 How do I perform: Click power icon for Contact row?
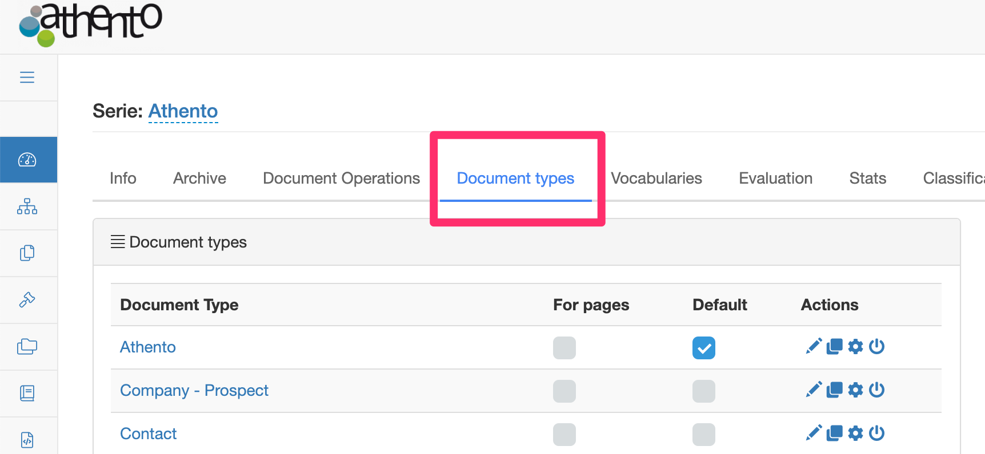pos(876,433)
